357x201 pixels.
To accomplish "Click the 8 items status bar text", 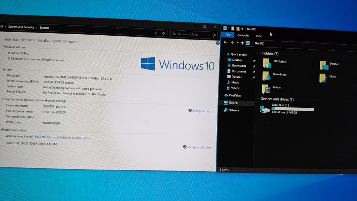I will [224, 170].
